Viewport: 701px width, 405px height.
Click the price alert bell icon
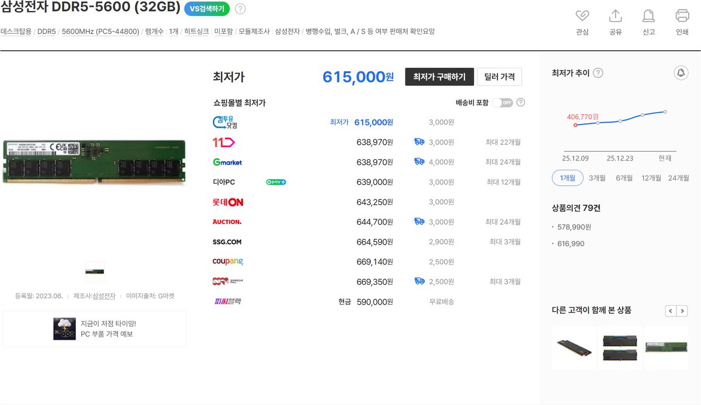[x=681, y=73]
